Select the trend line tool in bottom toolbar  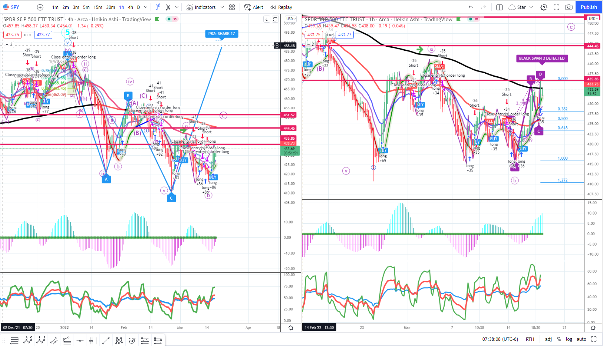(x=106, y=340)
